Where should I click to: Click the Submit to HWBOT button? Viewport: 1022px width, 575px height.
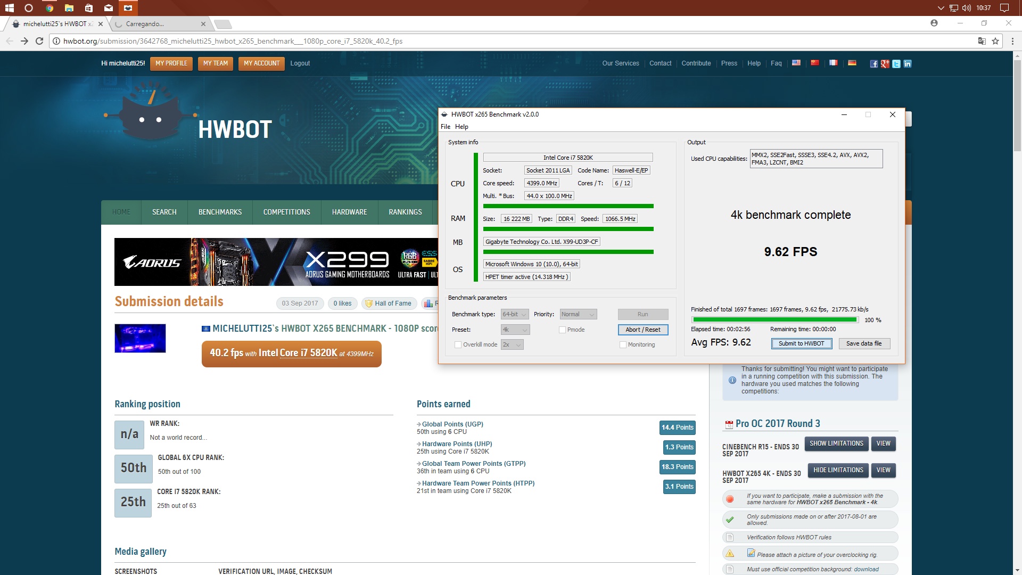(801, 343)
